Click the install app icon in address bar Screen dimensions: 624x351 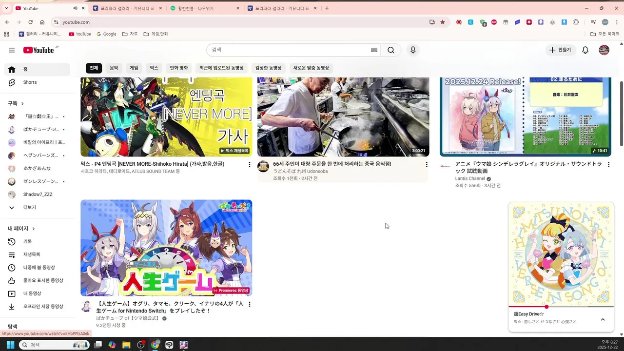coord(432,22)
